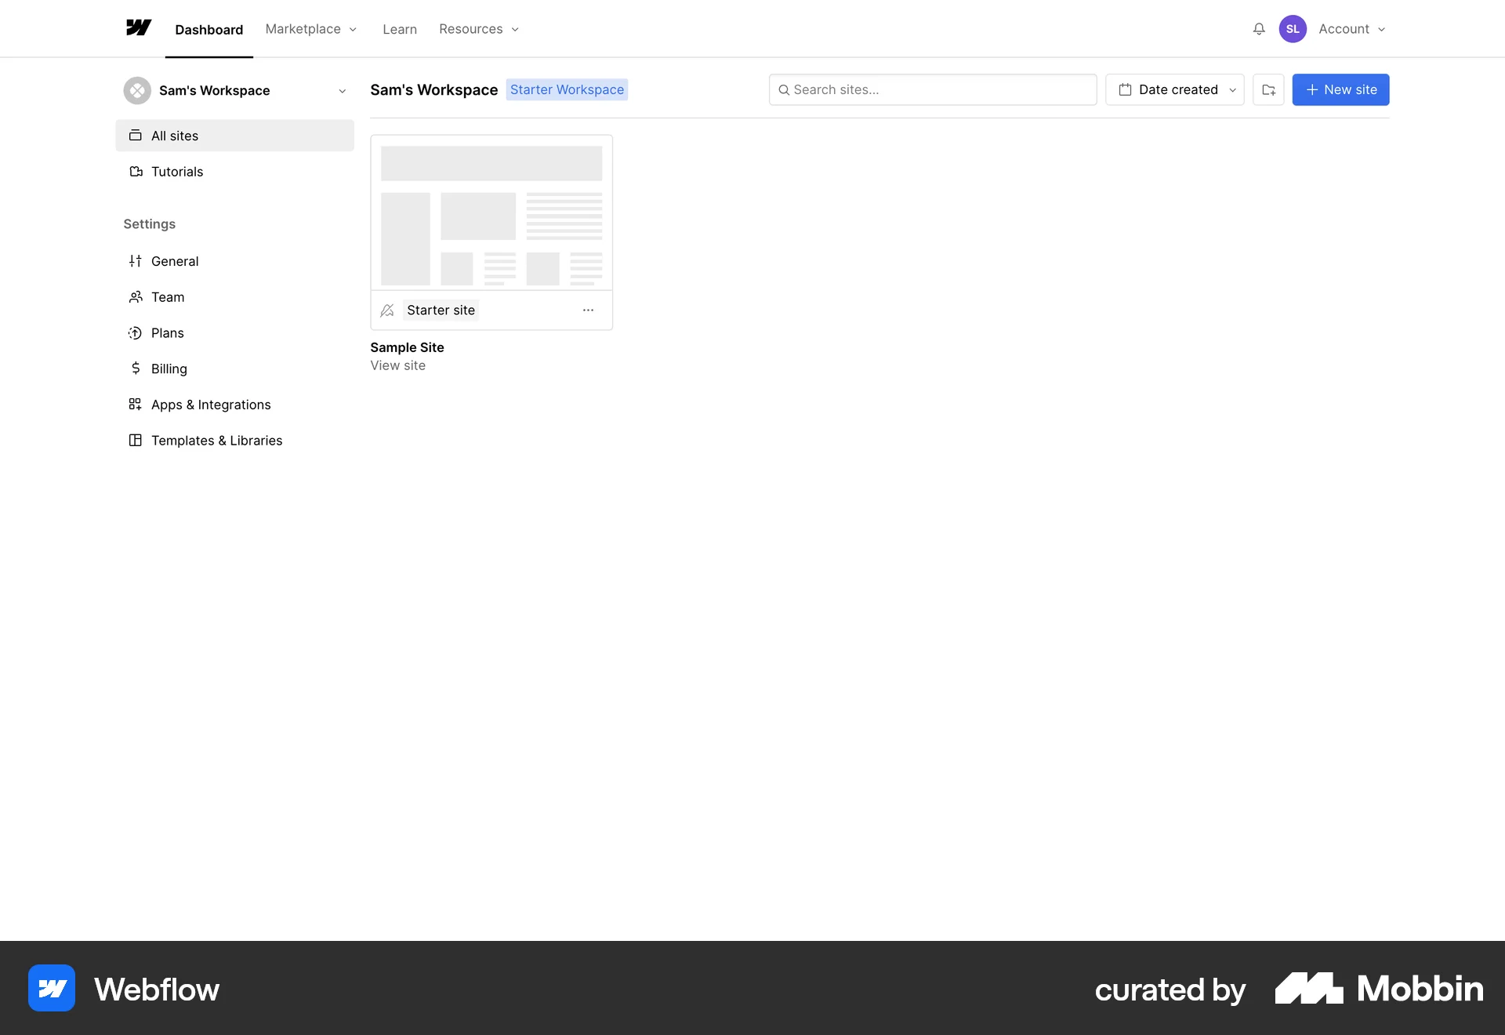Open notifications via the bell icon
This screenshot has height=1035, width=1505.
coord(1258,28)
